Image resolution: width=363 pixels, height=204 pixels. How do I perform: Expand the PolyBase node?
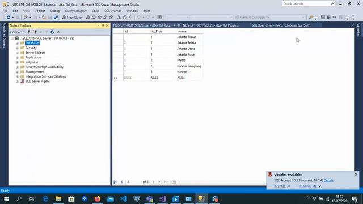coord(17,62)
